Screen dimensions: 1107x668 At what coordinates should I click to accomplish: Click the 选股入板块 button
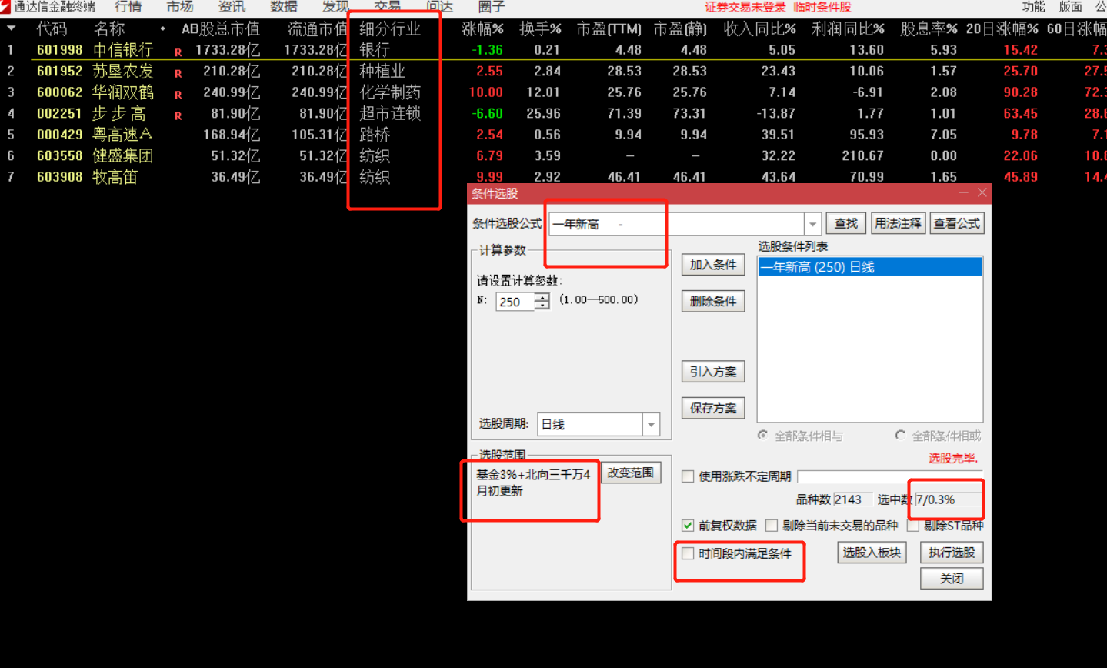(872, 553)
